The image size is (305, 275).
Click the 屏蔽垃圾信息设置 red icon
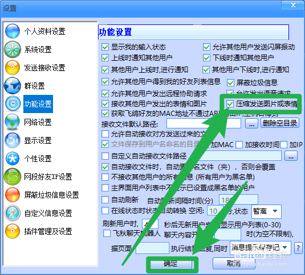(x=13, y=194)
